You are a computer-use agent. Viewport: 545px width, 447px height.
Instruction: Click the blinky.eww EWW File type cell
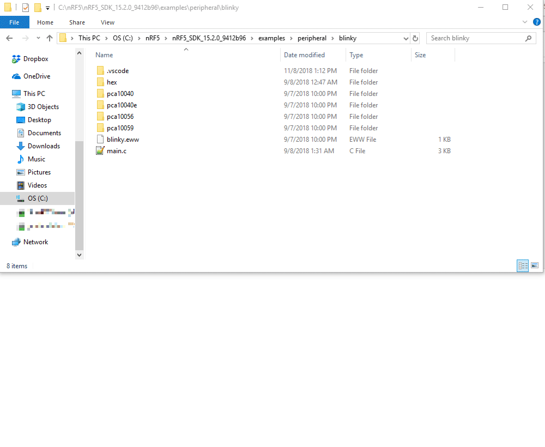pyautogui.click(x=362, y=140)
